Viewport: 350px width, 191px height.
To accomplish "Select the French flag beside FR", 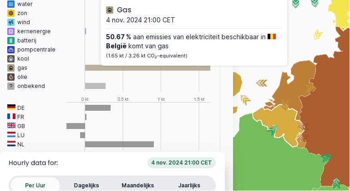I will 11,117.
